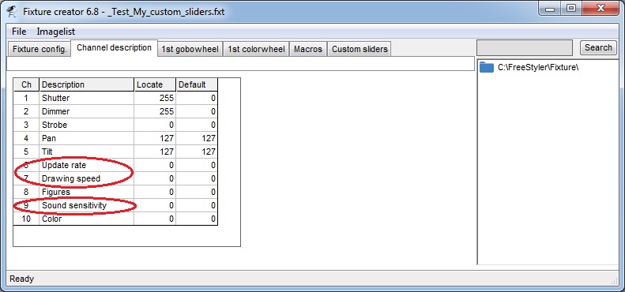Switch to the Fixture config. tab
This screenshot has height=292, width=625.
click(40, 50)
